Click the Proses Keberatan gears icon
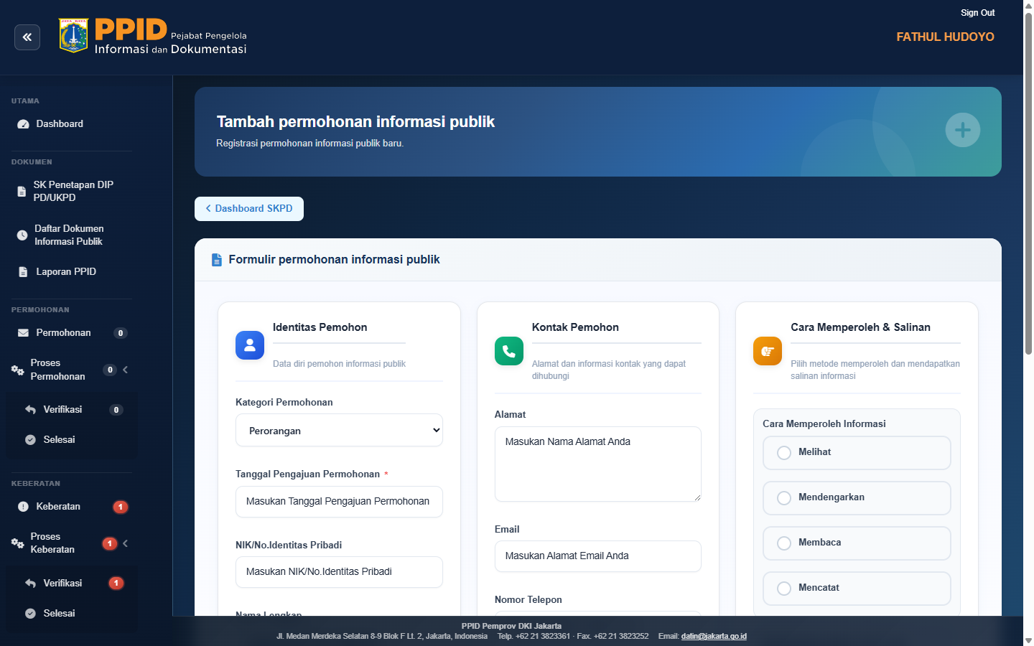Screen dimensions: 1034x646 17,543
